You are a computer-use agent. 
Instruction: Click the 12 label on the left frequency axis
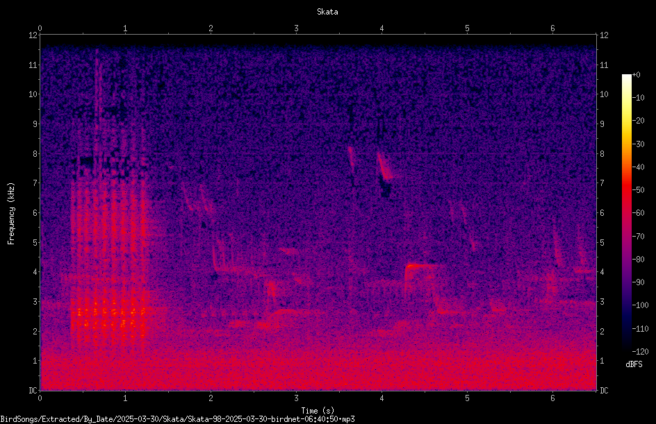pyautogui.click(x=33, y=35)
